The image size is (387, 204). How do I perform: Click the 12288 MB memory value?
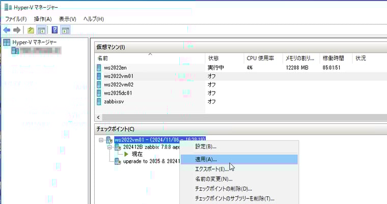[x=297, y=68]
